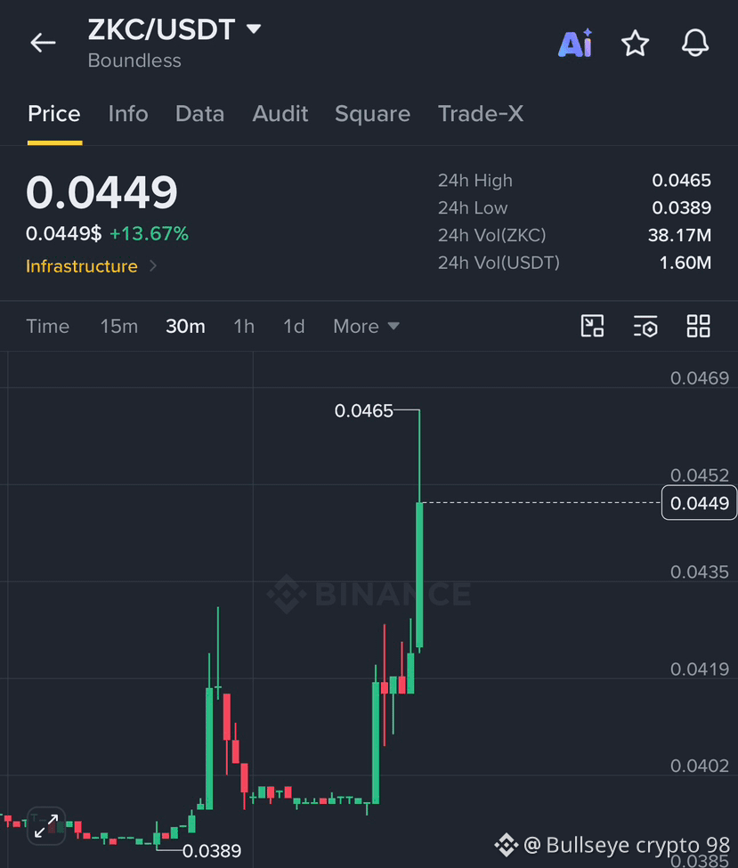This screenshot has width=738, height=868.
Task: Tap the +13.67% change value
Action: point(149,233)
